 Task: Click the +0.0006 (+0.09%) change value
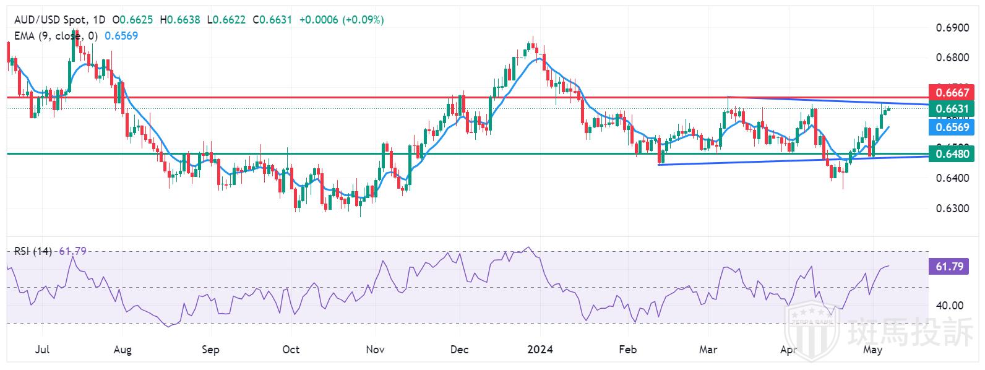click(x=341, y=20)
